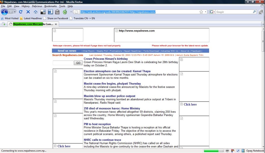The width and height of the screenshot is (265, 153).
Task: Bookmark this page with the star icon
Action: click(201, 12)
